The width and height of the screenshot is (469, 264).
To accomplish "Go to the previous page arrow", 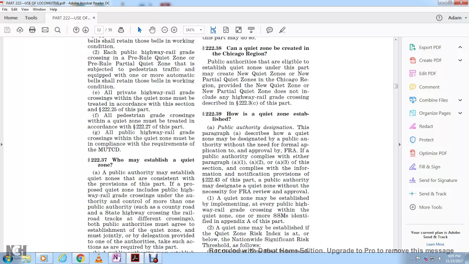I will pos(76,30).
